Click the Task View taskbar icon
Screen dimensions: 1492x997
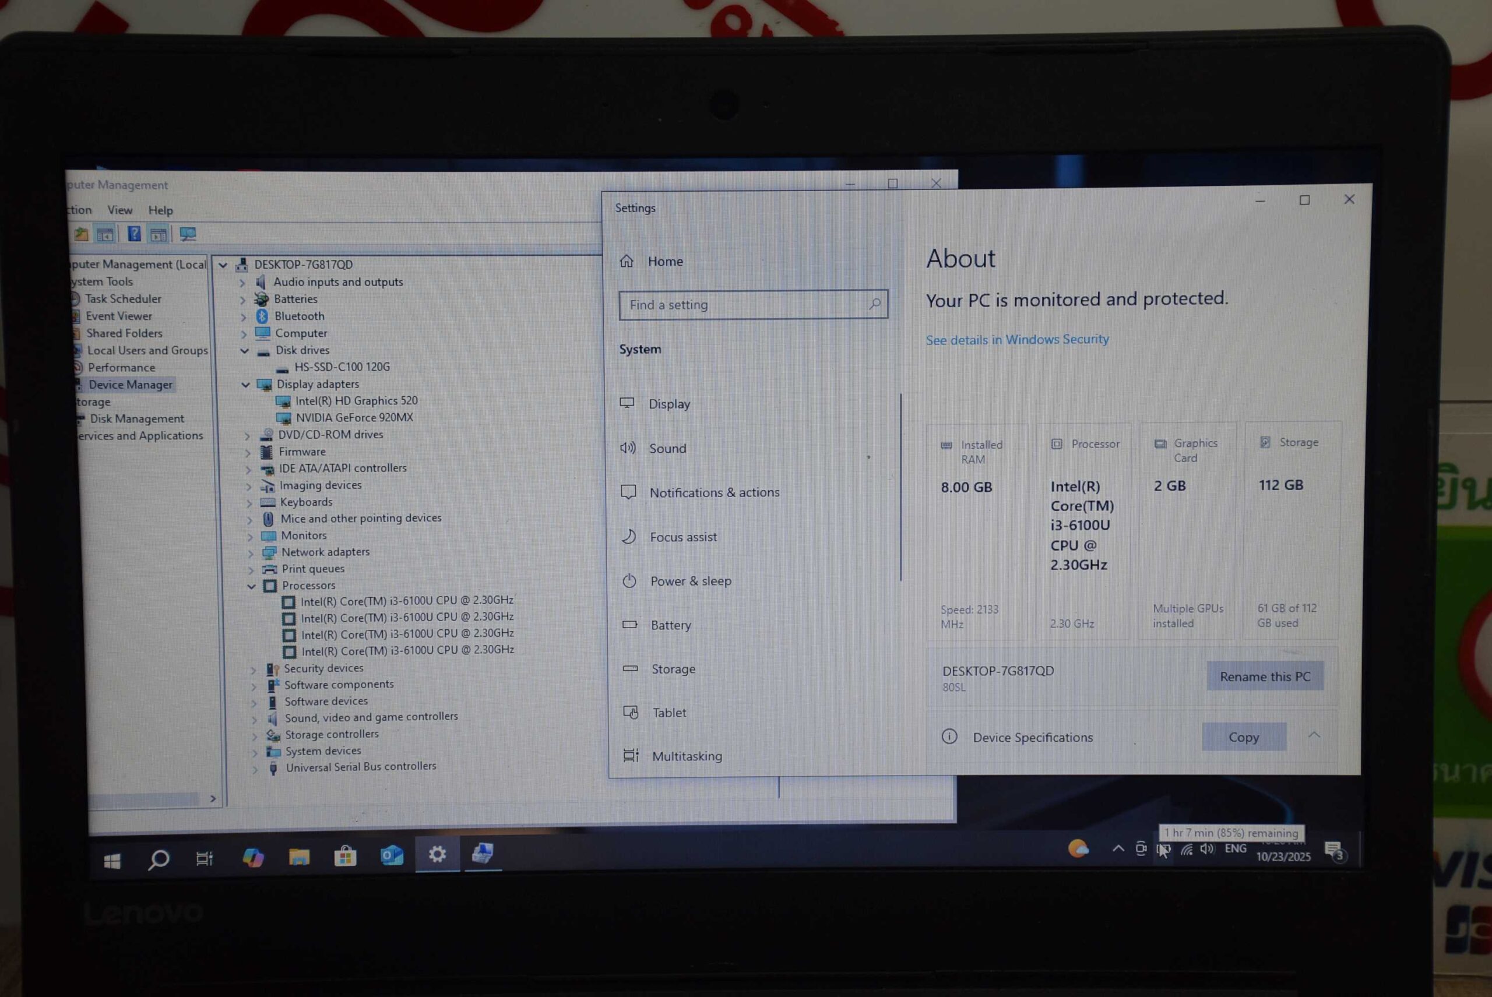point(204,859)
